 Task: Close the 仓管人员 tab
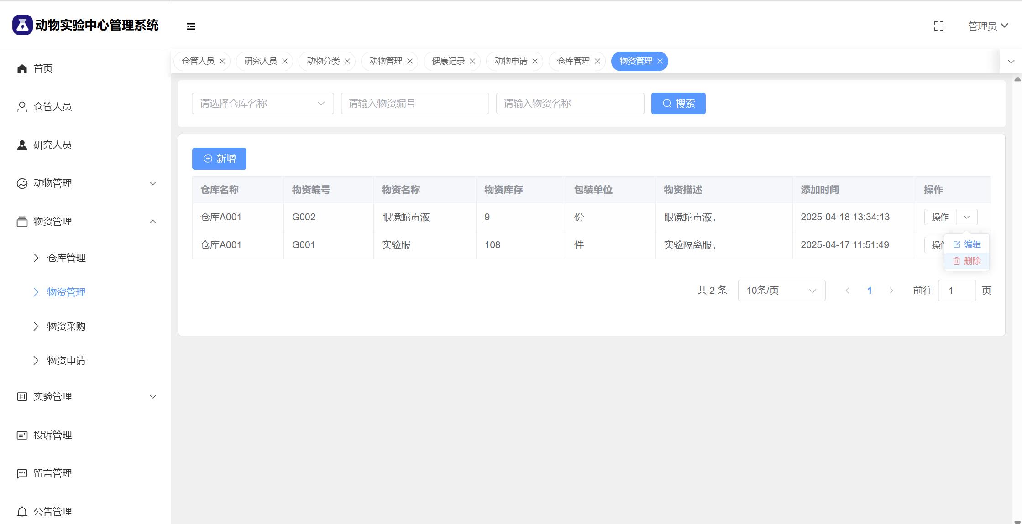tap(222, 61)
